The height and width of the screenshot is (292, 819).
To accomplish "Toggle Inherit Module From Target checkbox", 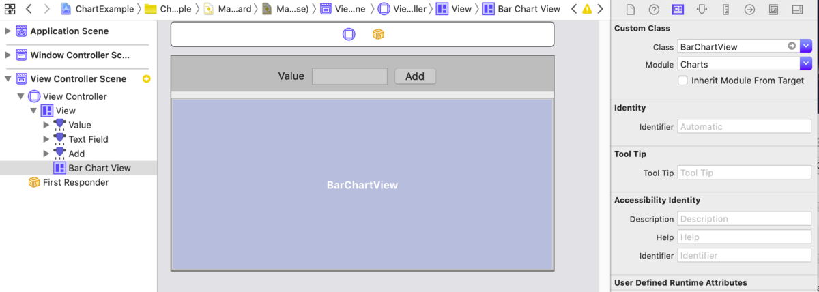I will 682,81.
